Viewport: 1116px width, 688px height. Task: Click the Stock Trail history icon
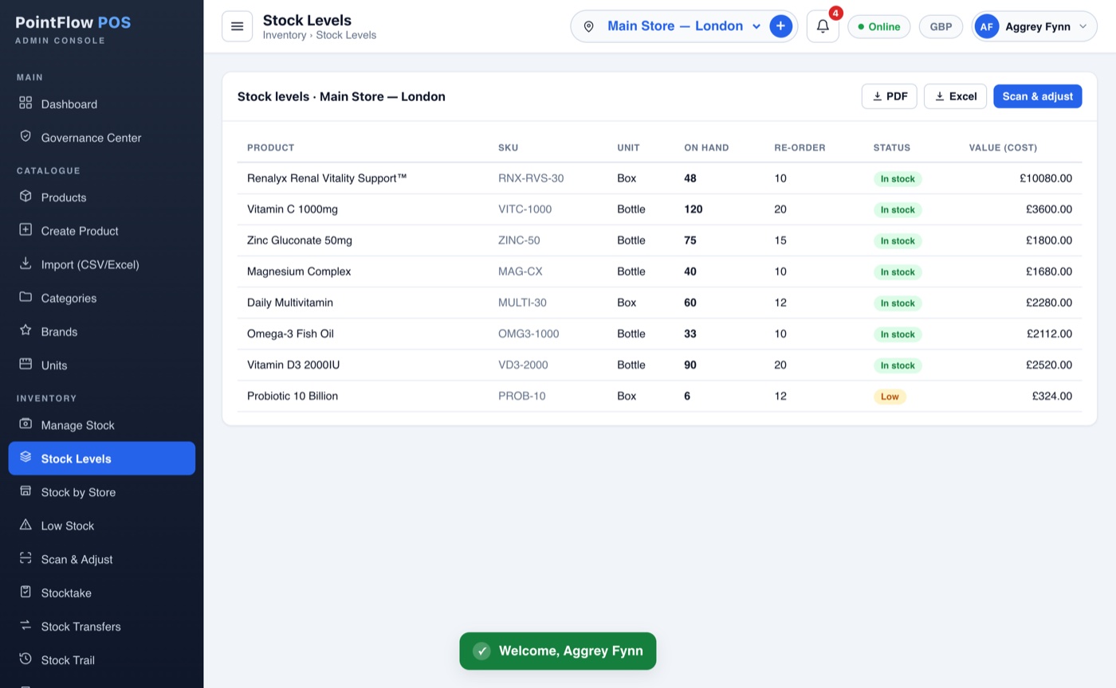tap(26, 659)
